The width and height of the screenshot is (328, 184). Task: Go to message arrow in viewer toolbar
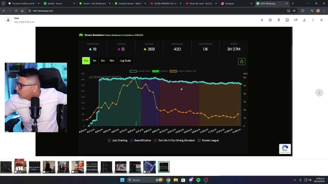click(x=262, y=20)
